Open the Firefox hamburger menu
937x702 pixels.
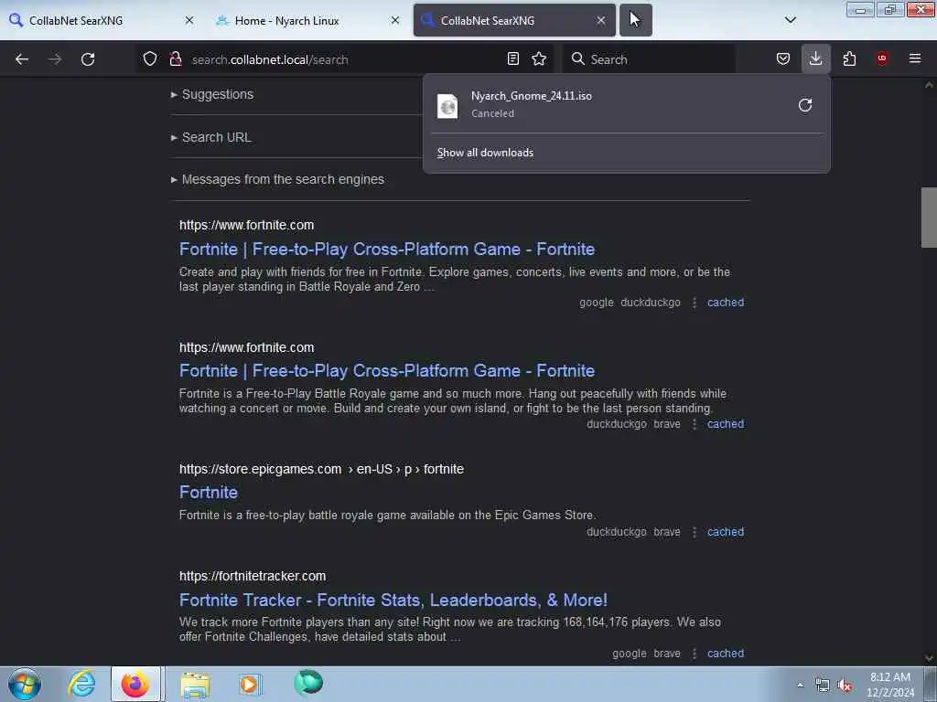tap(915, 59)
